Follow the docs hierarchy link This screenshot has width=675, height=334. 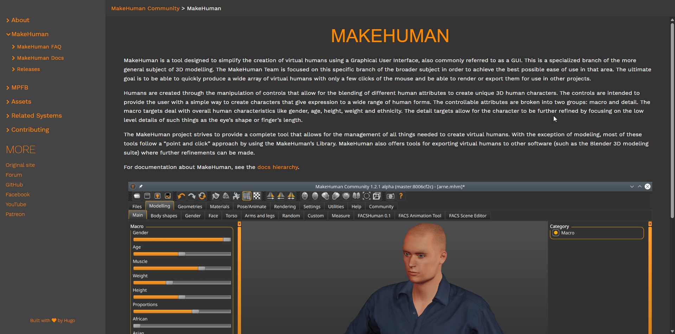coord(278,167)
